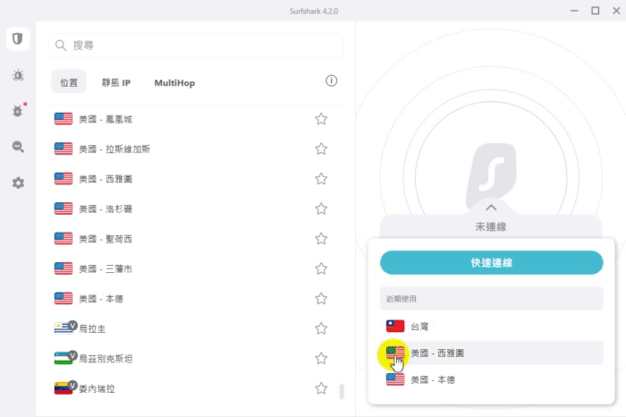This screenshot has width=626, height=417.
Task: Open the Antivirus bug section with red dot
Action: tap(18, 111)
